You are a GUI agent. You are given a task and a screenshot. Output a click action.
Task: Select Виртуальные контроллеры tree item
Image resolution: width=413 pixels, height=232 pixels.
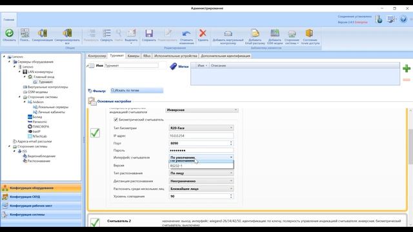pos(48,87)
